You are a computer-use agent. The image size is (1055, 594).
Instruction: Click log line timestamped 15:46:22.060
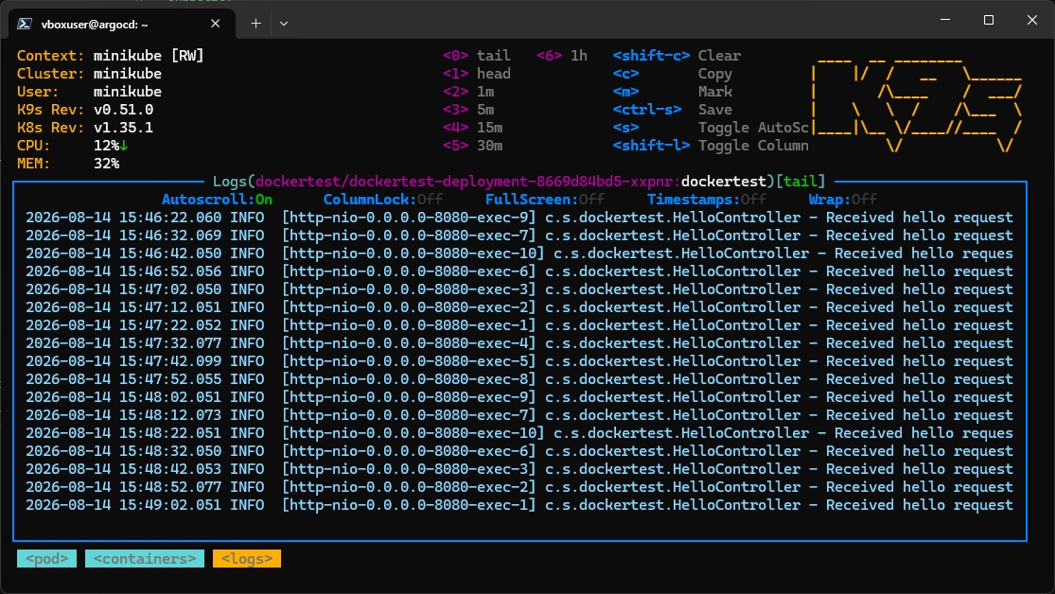click(519, 218)
